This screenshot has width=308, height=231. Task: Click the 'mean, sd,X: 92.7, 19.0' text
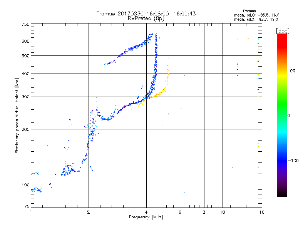tap(256, 19)
